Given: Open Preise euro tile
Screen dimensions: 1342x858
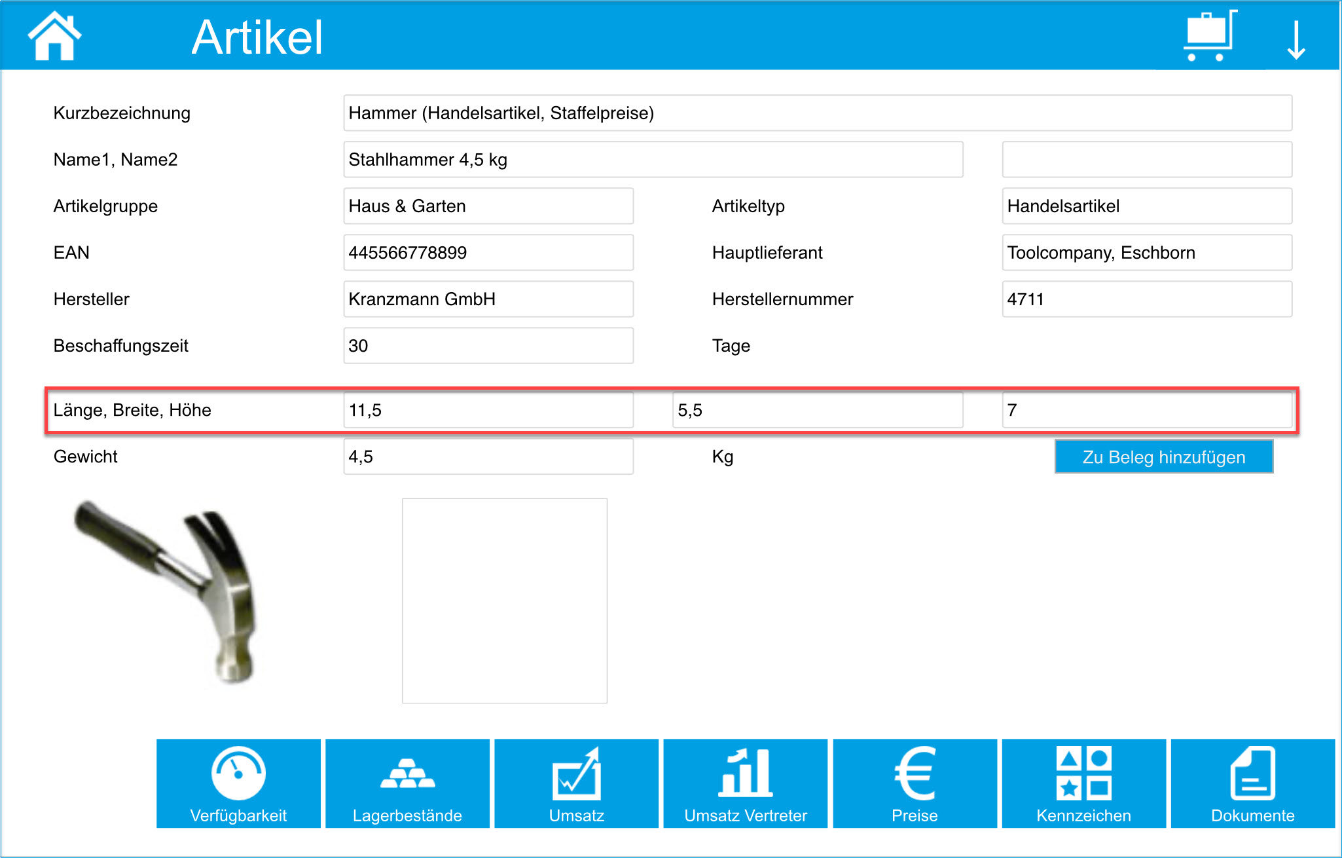Looking at the screenshot, I should [915, 783].
